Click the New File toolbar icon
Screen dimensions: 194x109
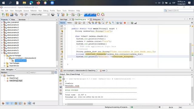tap(3, 15)
